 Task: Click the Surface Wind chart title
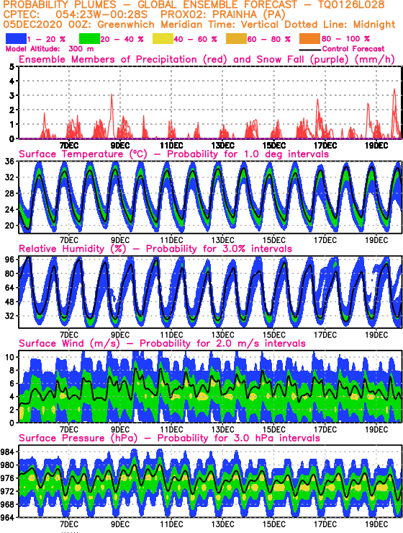(162, 343)
